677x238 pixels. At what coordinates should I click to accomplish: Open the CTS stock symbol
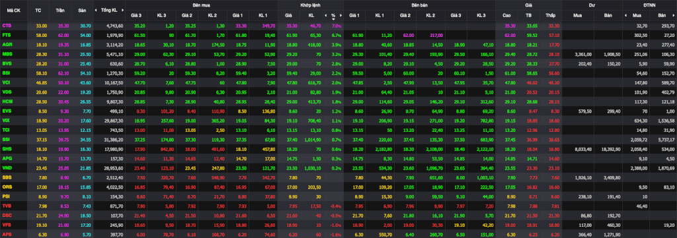click(x=7, y=26)
